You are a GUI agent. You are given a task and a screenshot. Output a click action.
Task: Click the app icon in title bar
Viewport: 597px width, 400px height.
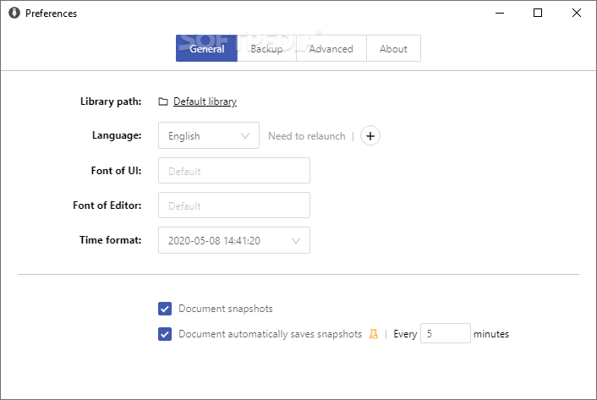click(x=14, y=13)
